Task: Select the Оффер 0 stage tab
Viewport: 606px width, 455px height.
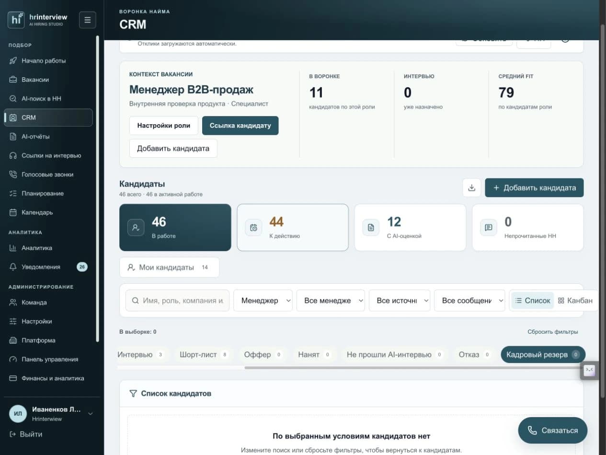Action: coord(263,355)
